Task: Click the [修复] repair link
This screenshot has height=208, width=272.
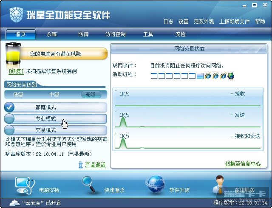Action: click(x=16, y=71)
